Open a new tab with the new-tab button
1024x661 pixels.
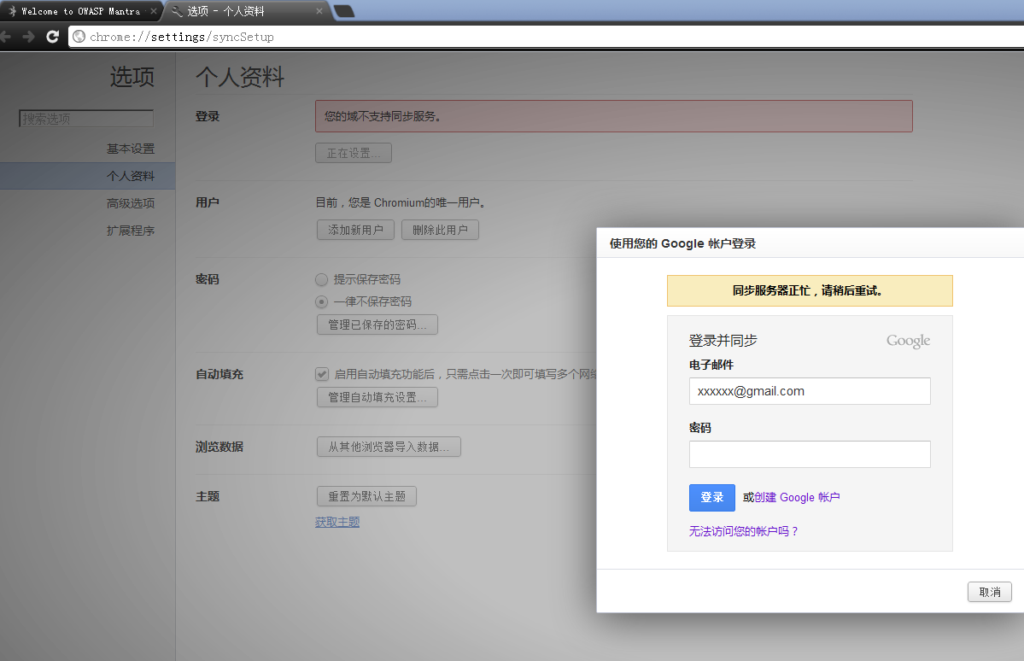click(x=343, y=11)
